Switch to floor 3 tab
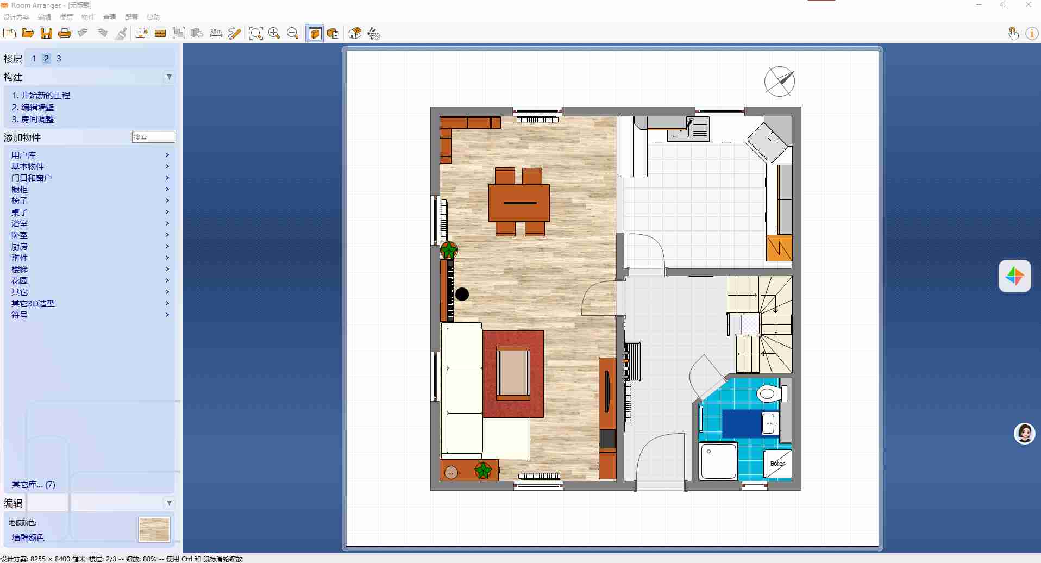Viewport: 1041px width, 563px height. tap(59, 59)
